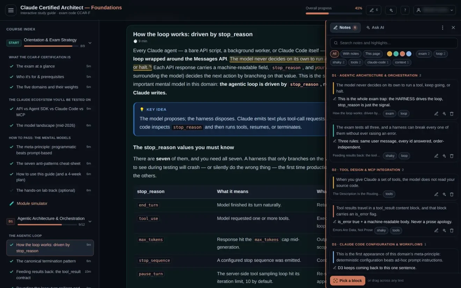Filter notes by the shaky 2 tag chip
The width and height of the screenshot is (461, 288).
tap(338, 62)
